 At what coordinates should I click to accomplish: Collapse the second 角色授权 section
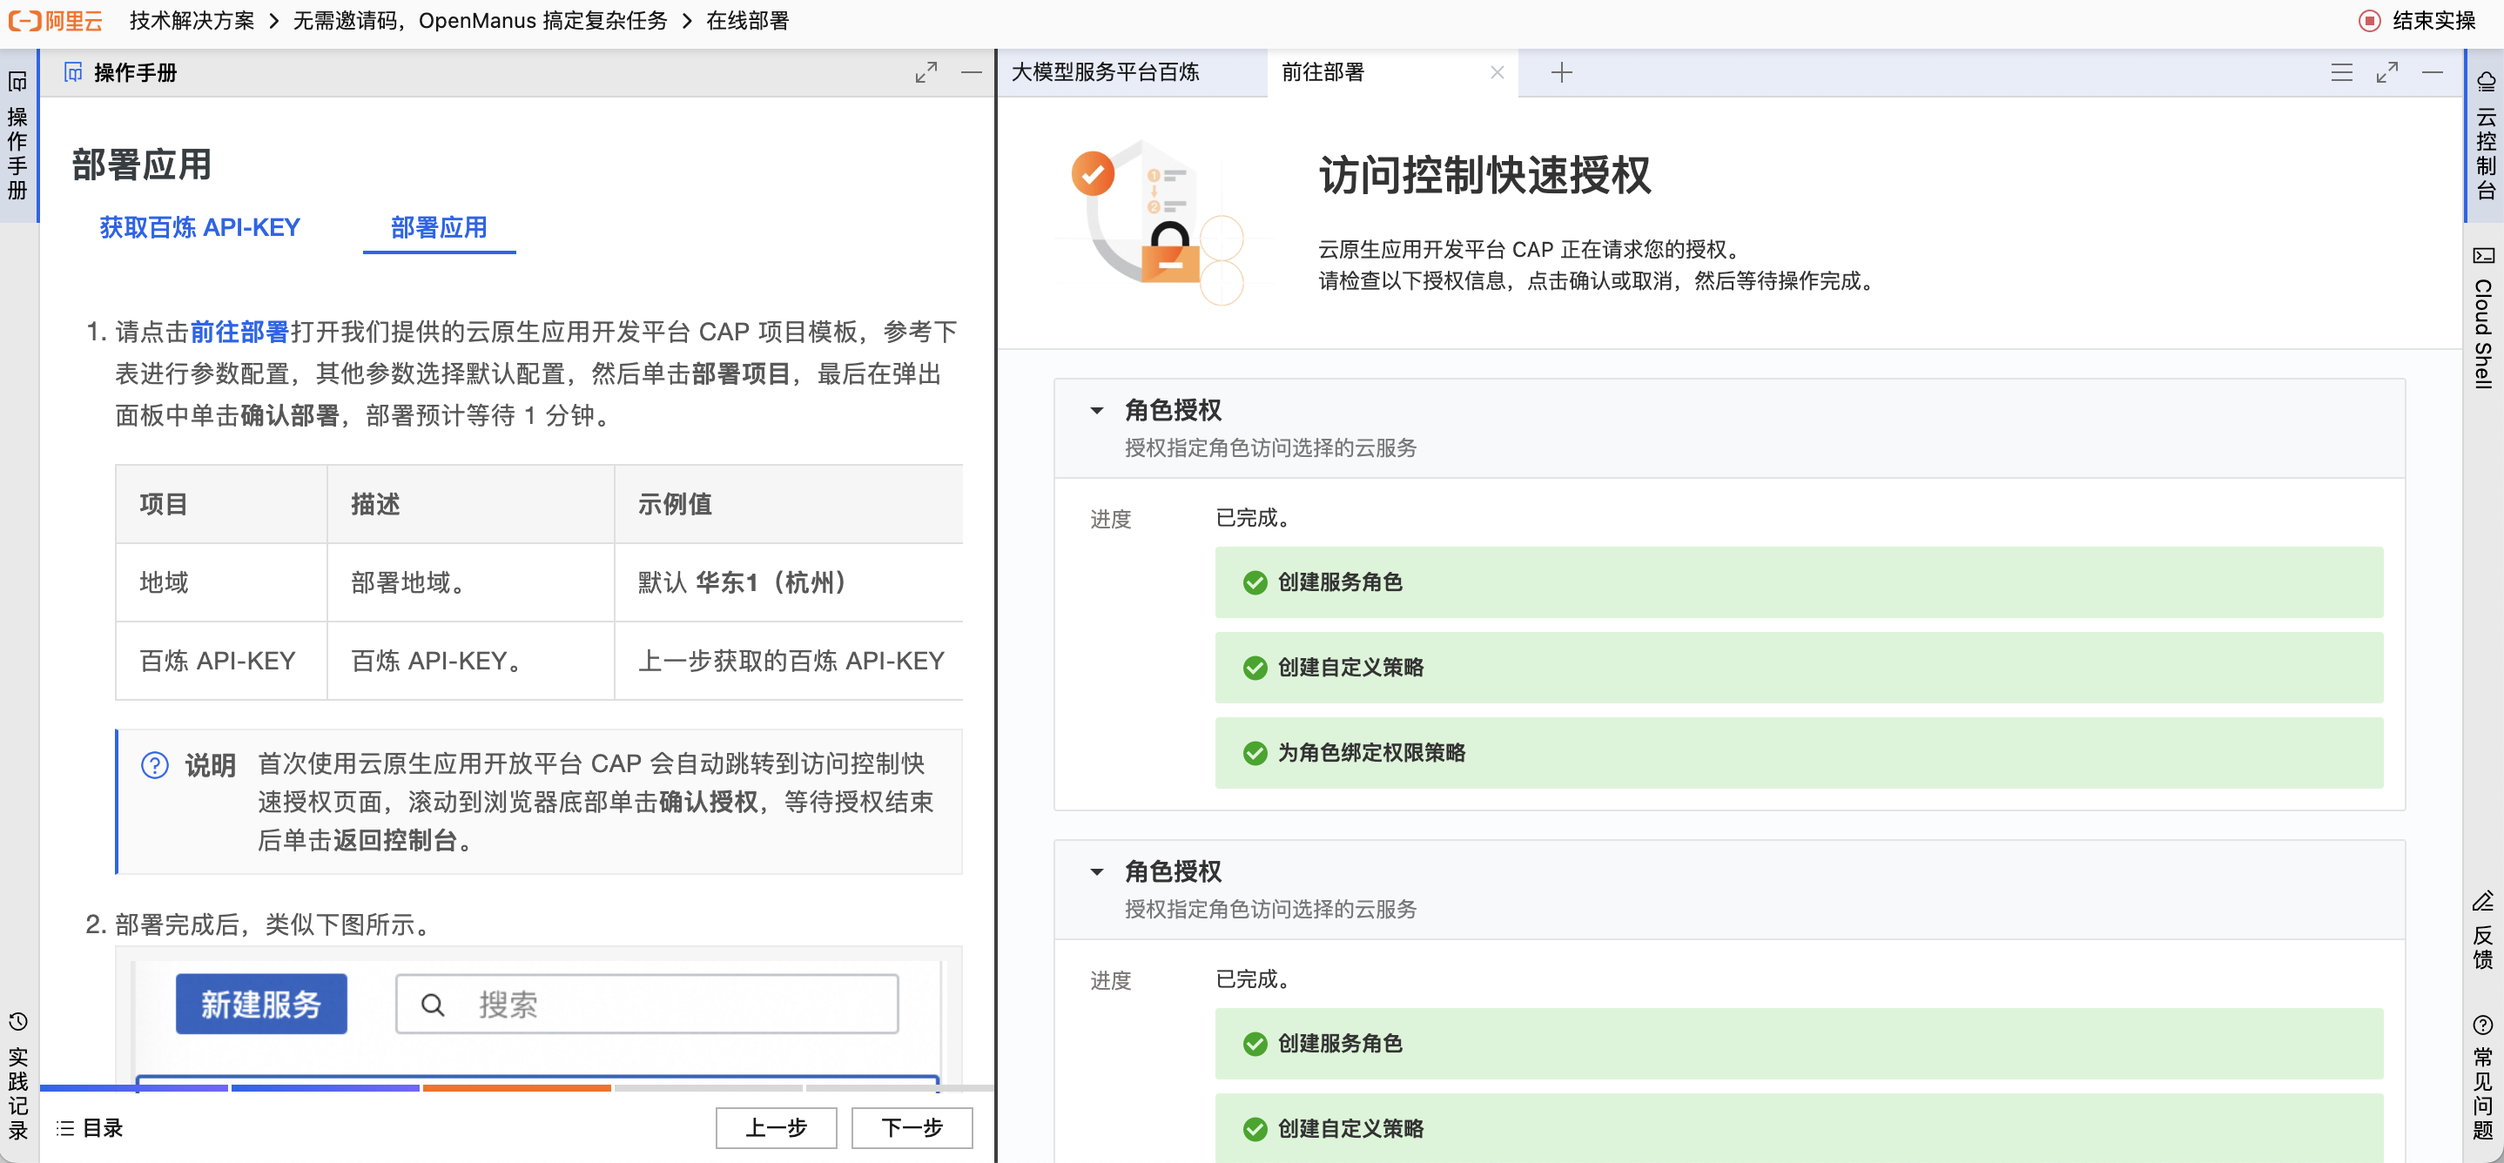click(x=1096, y=872)
